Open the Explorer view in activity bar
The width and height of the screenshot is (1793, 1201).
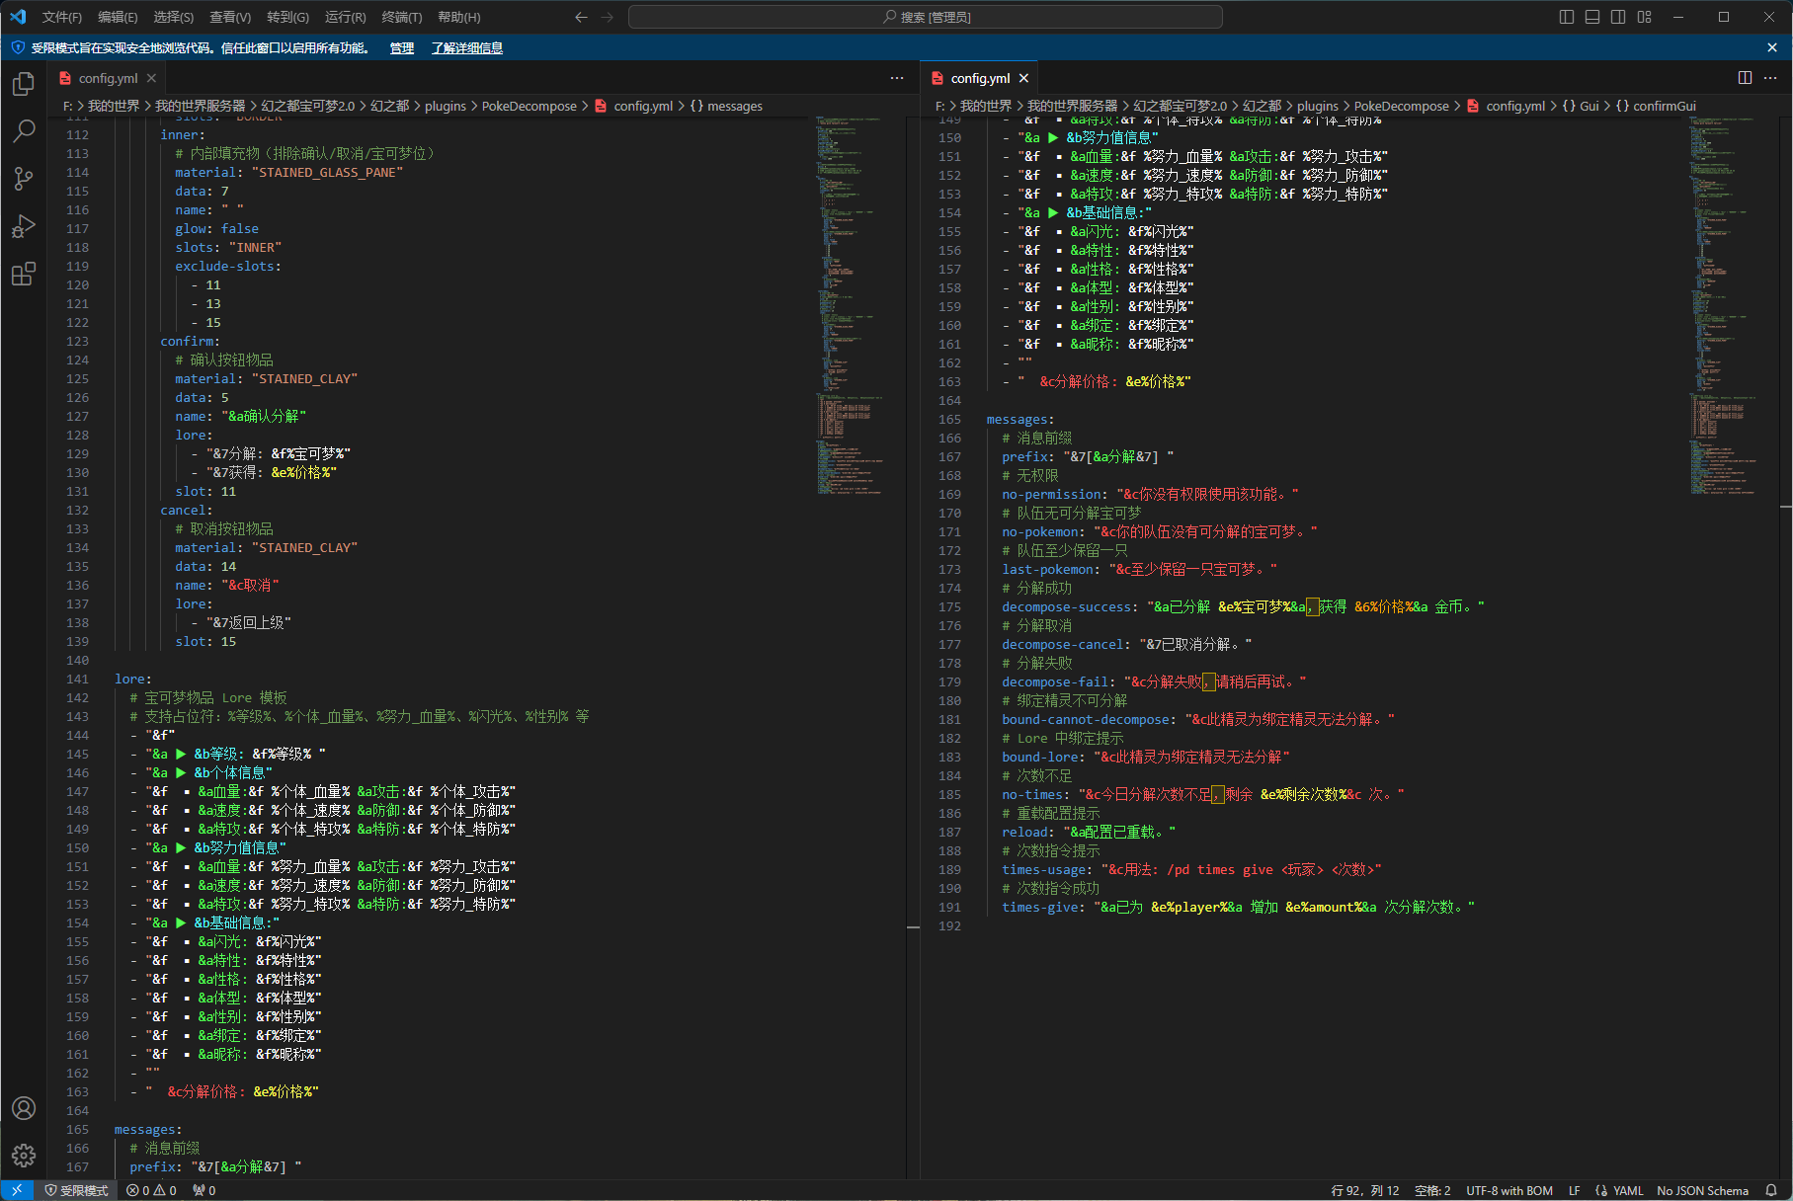pyautogui.click(x=24, y=85)
